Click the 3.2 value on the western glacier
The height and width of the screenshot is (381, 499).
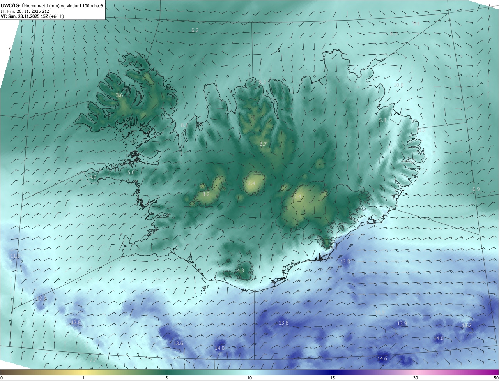tap(206, 194)
